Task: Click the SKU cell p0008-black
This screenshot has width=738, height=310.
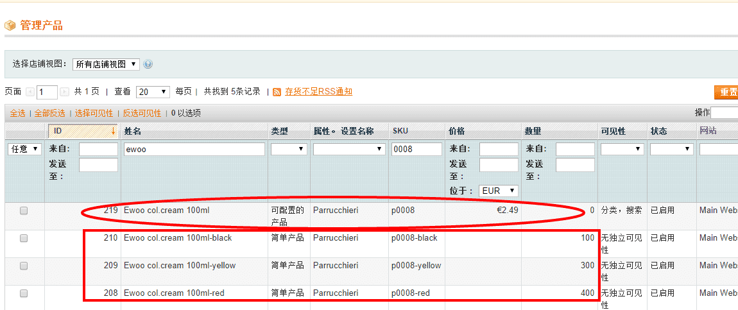Action: [414, 238]
